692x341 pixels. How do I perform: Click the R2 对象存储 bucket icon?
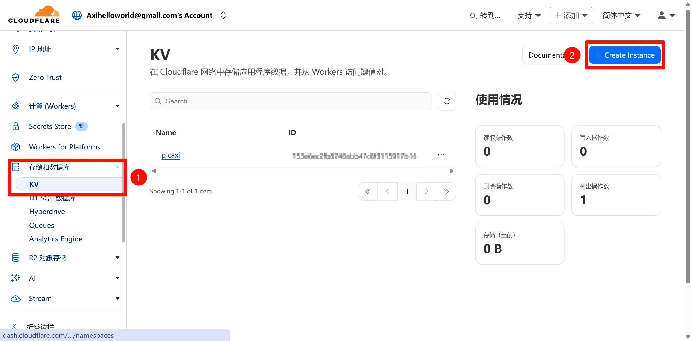(16, 258)
